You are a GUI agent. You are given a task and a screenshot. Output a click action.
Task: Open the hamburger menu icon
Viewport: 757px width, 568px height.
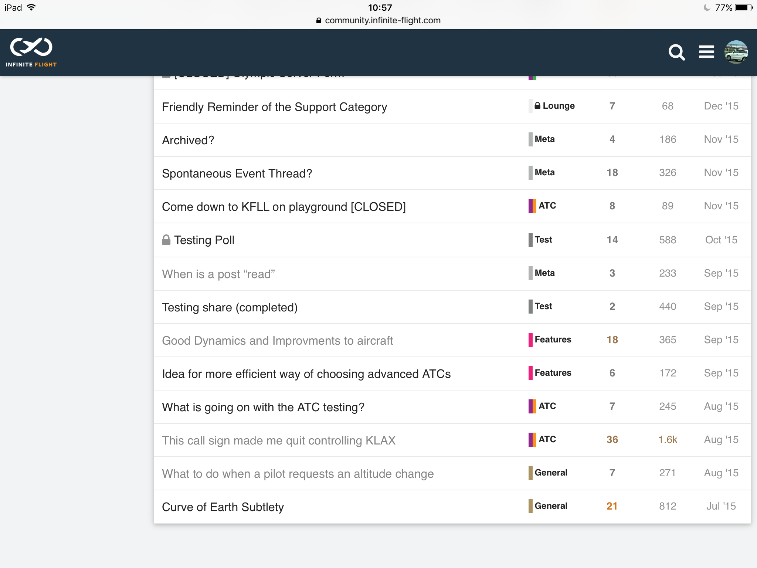pos(706,52)
